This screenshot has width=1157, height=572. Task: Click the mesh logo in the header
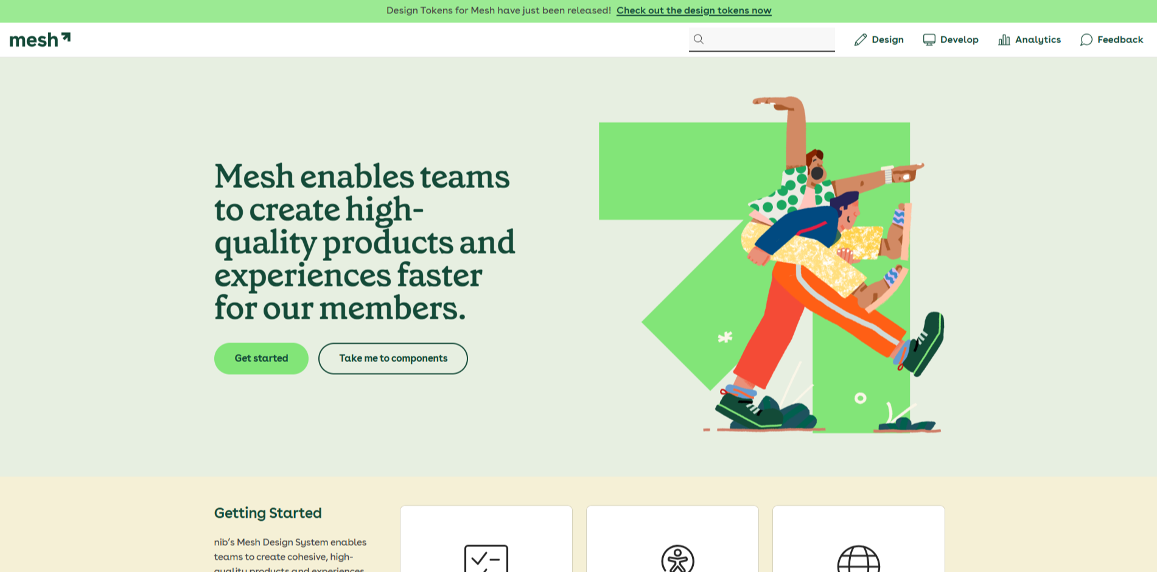pos(40,40)
